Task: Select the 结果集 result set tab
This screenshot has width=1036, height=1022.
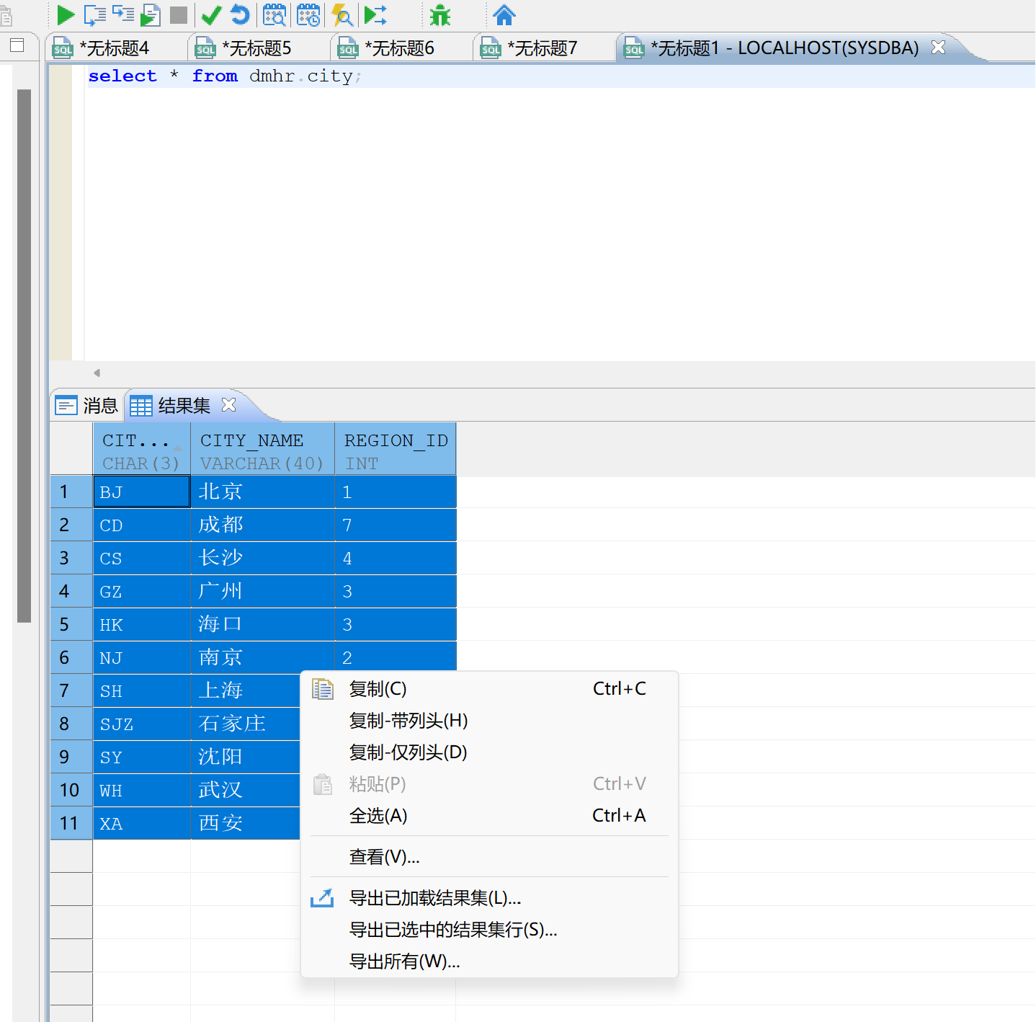Action: click(171, 406)
